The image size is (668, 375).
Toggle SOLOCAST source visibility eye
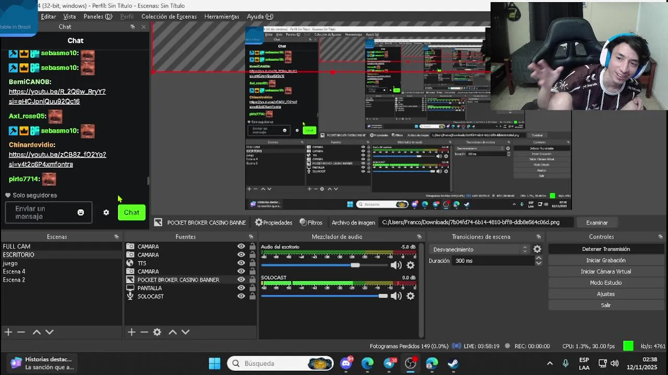[x=241, y=296]
